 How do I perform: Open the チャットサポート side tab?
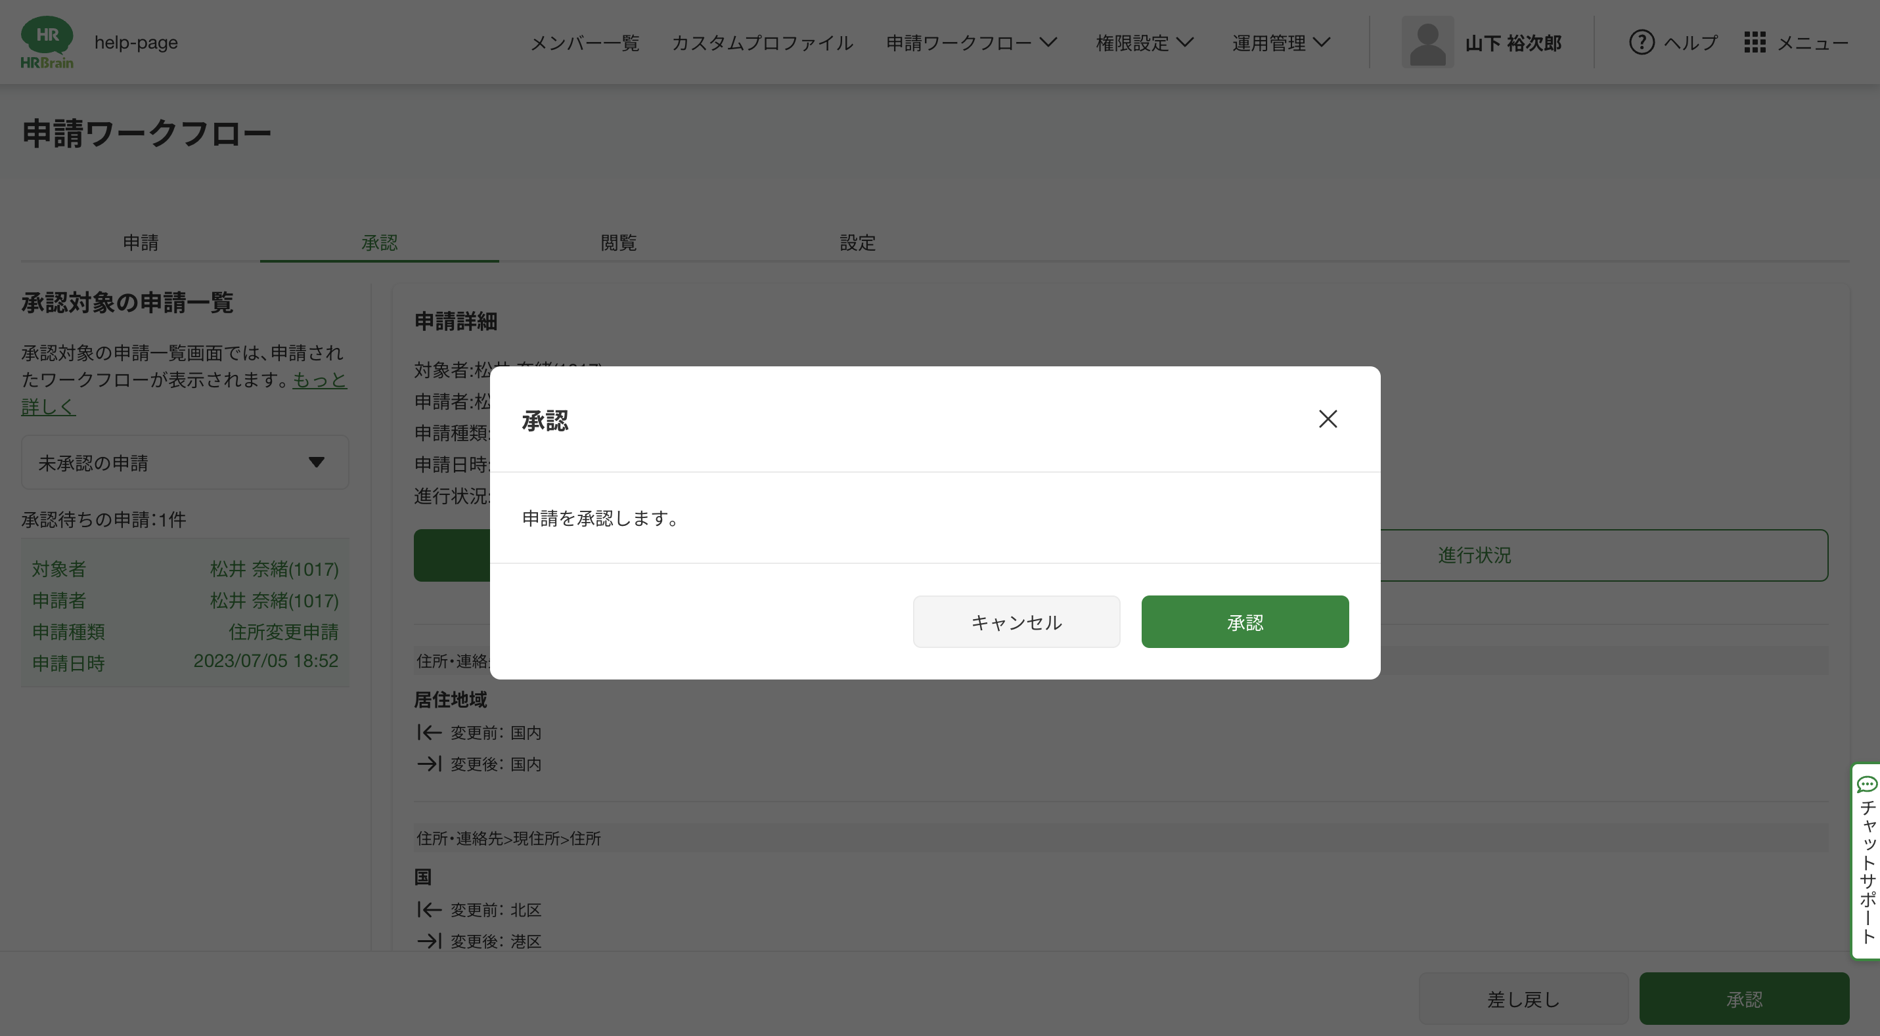[1867, 861]
